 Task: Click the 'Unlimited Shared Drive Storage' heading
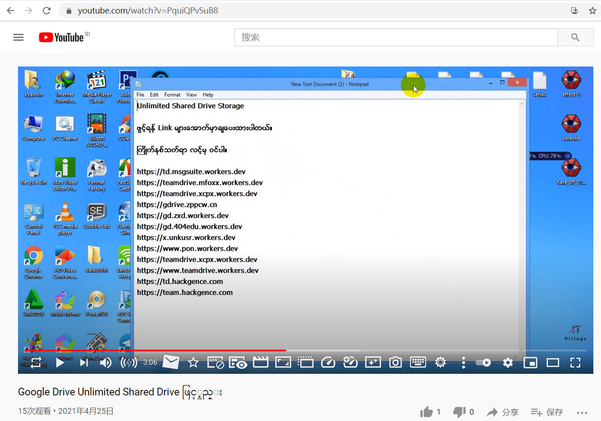(x=191, y=106)
